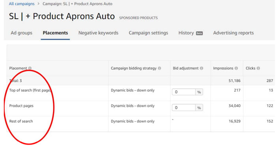Click the Campaign bidding strategy info icon

(159, 68)
